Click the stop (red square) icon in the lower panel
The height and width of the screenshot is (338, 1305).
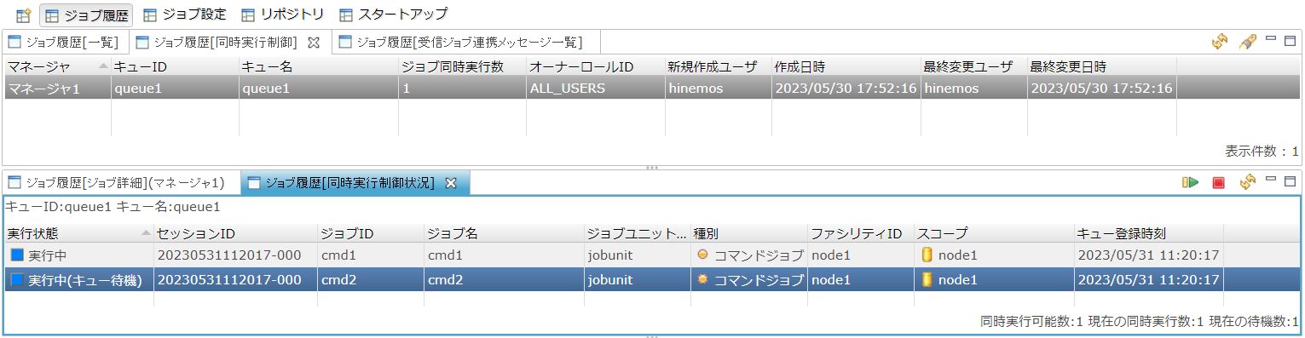click(x=1219, y=182)
